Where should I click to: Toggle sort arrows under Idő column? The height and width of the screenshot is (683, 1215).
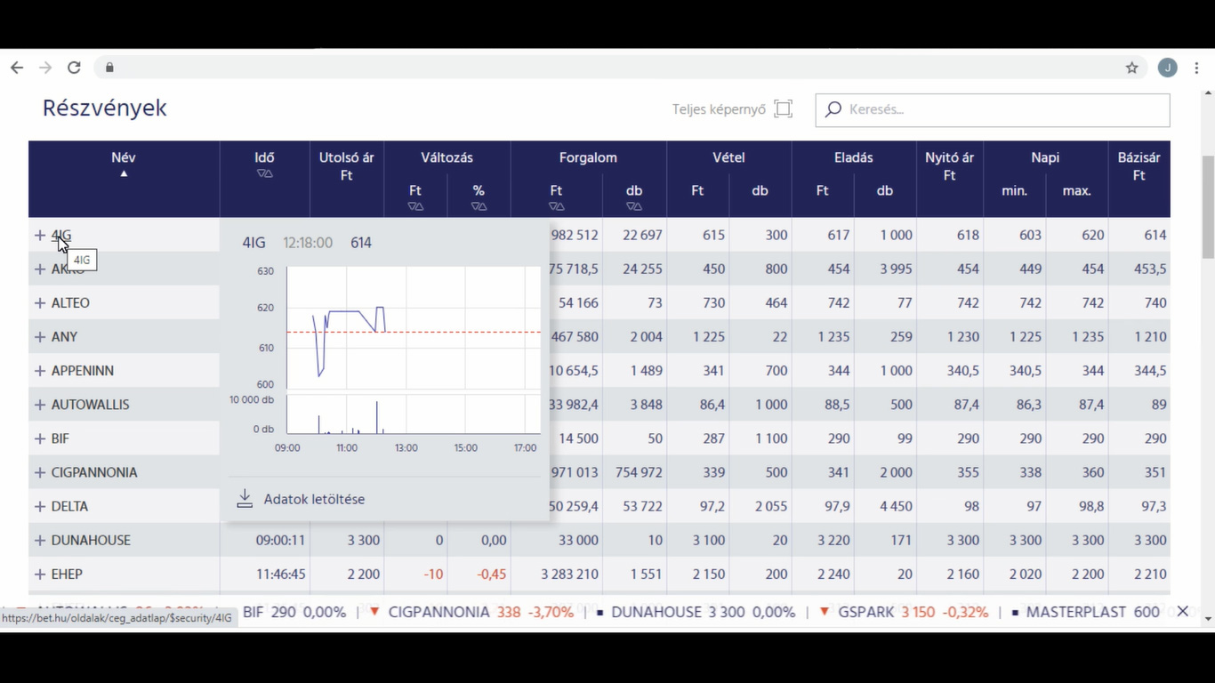click(x=264, y=174)
